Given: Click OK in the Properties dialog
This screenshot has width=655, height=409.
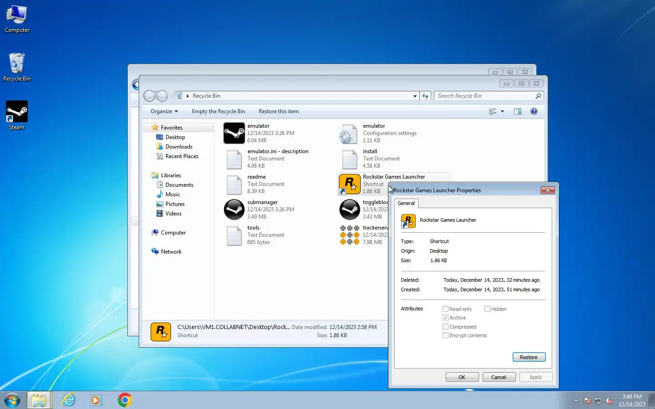Looking at the screenshot, I should tap(462, 377).
